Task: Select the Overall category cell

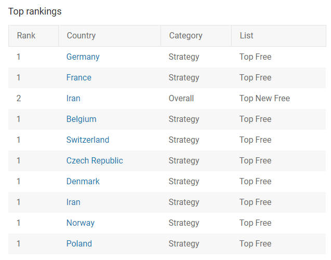Action: point(181,99)
